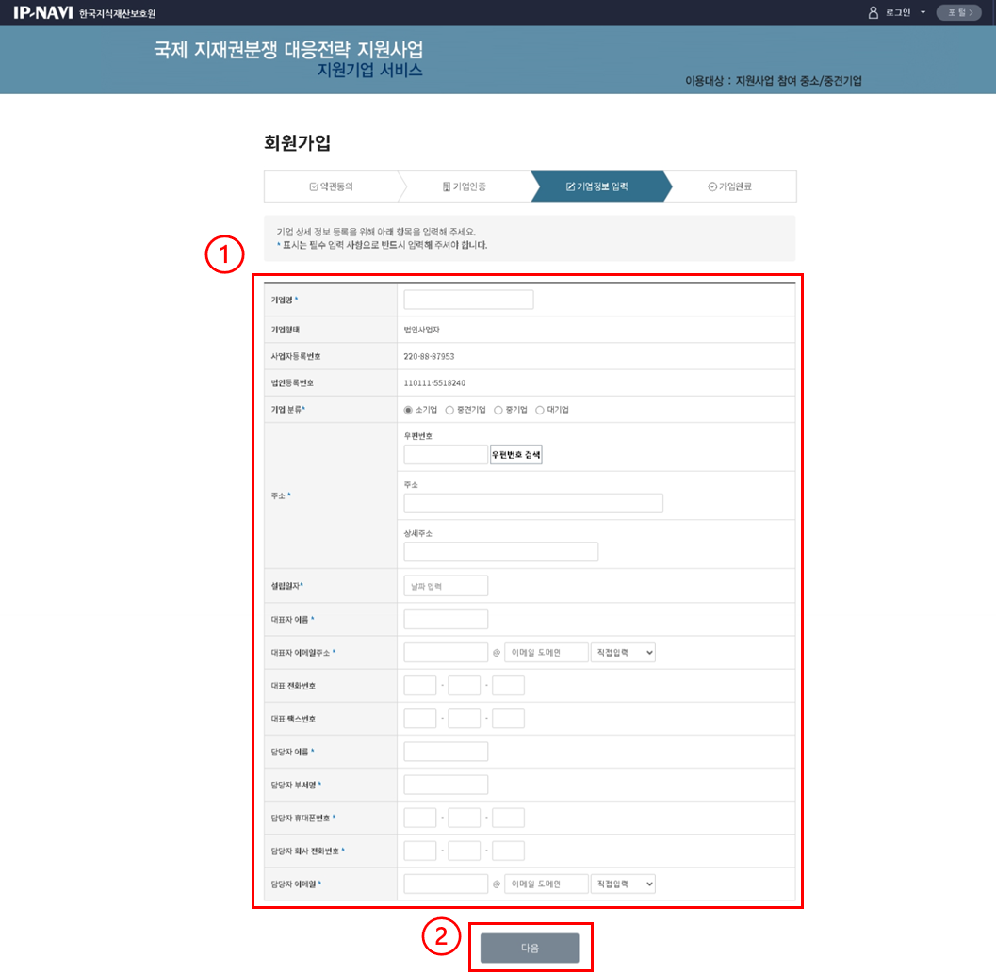Click the user profile icon beside 로그인
996x973 pixels.
click(x=873, y=12)
